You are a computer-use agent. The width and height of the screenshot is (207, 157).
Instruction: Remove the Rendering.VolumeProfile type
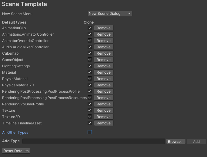tap(104, 104)
